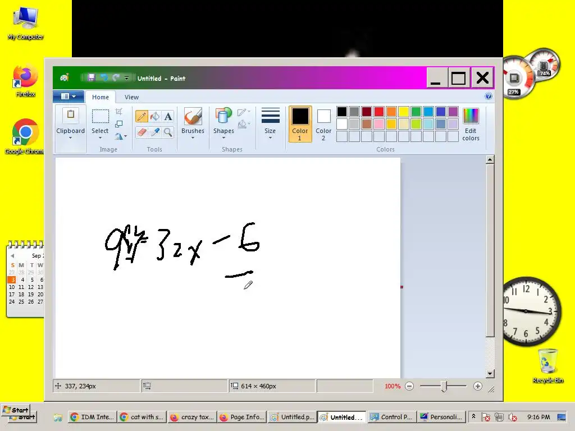
Task: Click the Brushes tool icon
Action: pyautogui.click(x=193, y=117)
